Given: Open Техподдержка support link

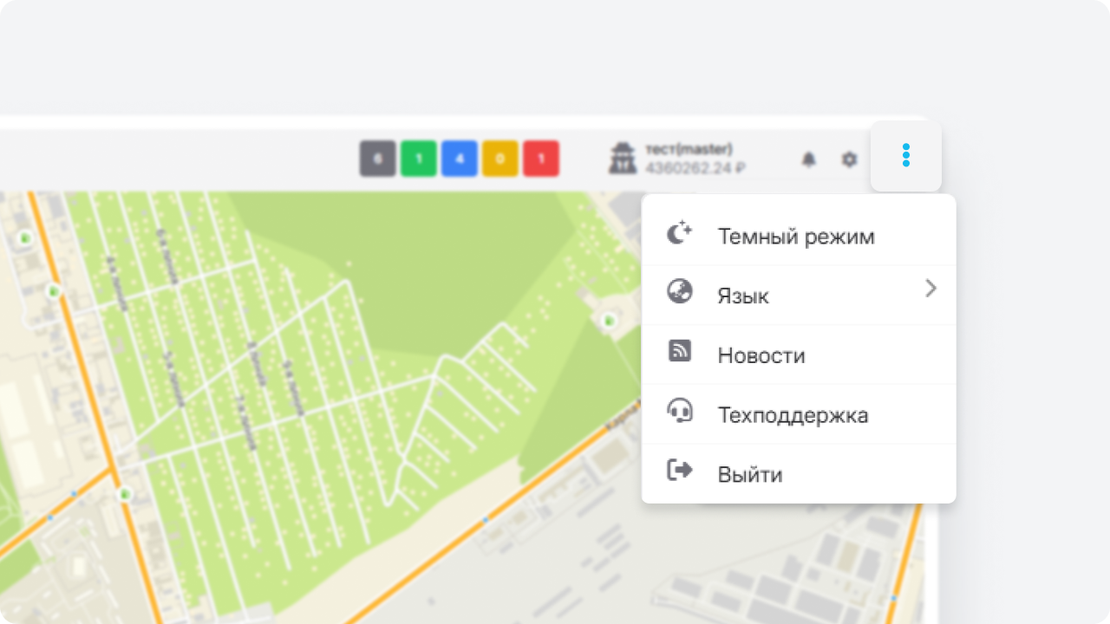Looking at the screenshot, I should pyautogui.click(x=793, y=416).
